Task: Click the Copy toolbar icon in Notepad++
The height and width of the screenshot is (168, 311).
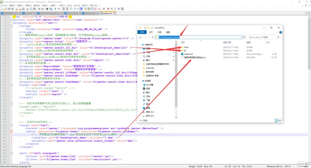Action: (31, 9)
